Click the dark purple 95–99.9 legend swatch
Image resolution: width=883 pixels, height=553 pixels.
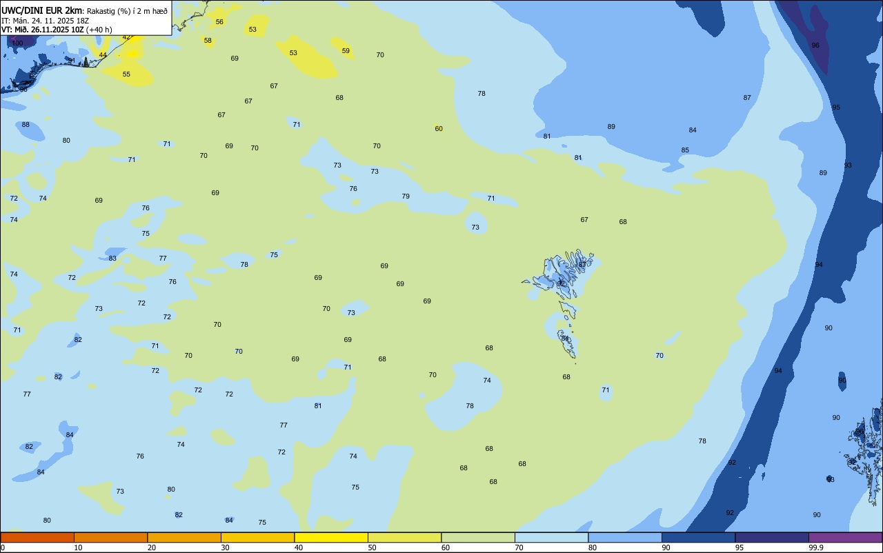(772, 537)
